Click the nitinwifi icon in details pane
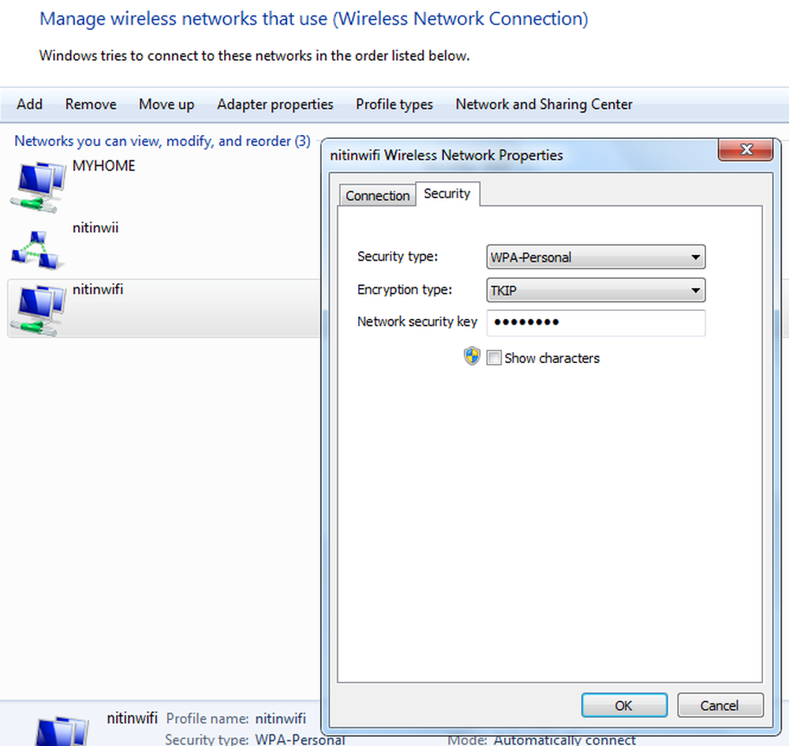789x746 pixels. 62,730
